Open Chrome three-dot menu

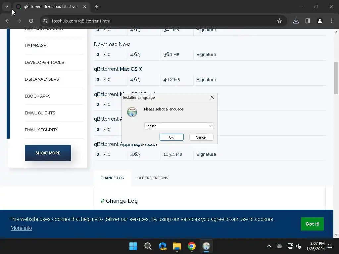pos(332,21)
